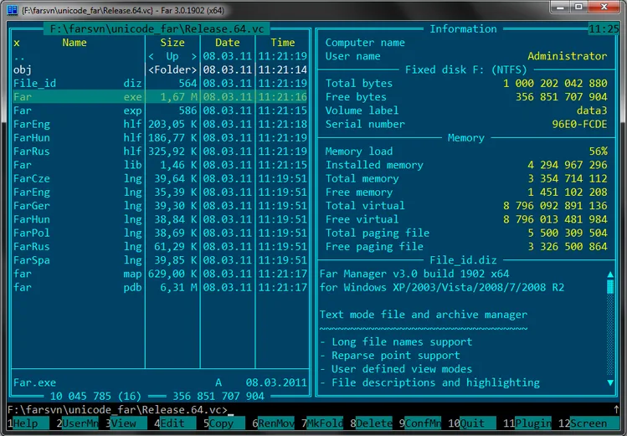This screenshot has height=436, width=627.
Task: Click the description scrollbar thumb
Action: click(610, 287)
